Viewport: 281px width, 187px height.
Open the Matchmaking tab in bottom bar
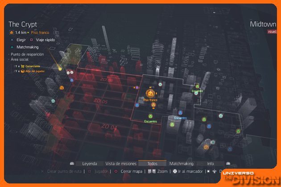tap(182, 163)
